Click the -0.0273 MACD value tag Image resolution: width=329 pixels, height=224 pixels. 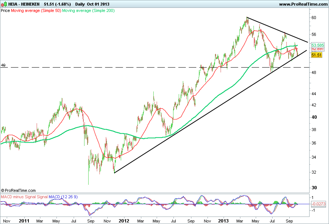coord(319,204)
